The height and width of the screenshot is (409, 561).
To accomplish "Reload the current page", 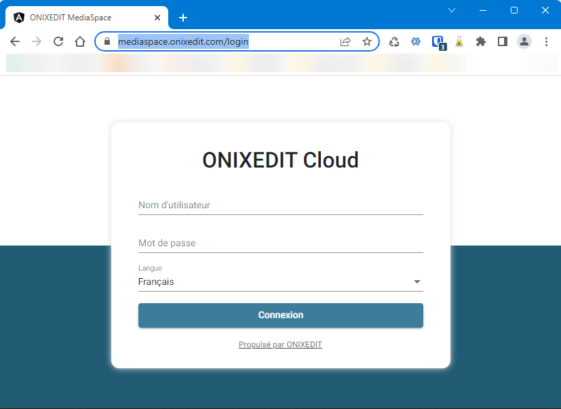I will click(x=58, y=41).
